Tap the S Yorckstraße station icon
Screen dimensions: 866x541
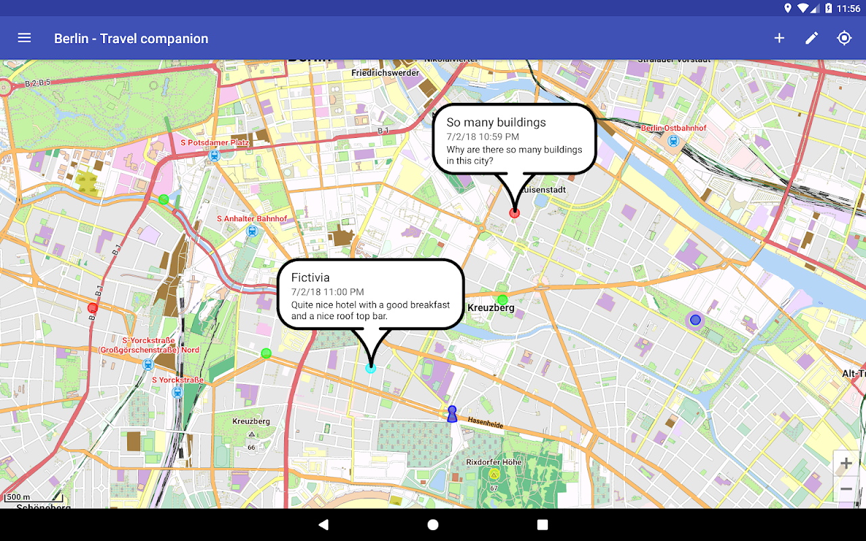click(x=177, y=392)
